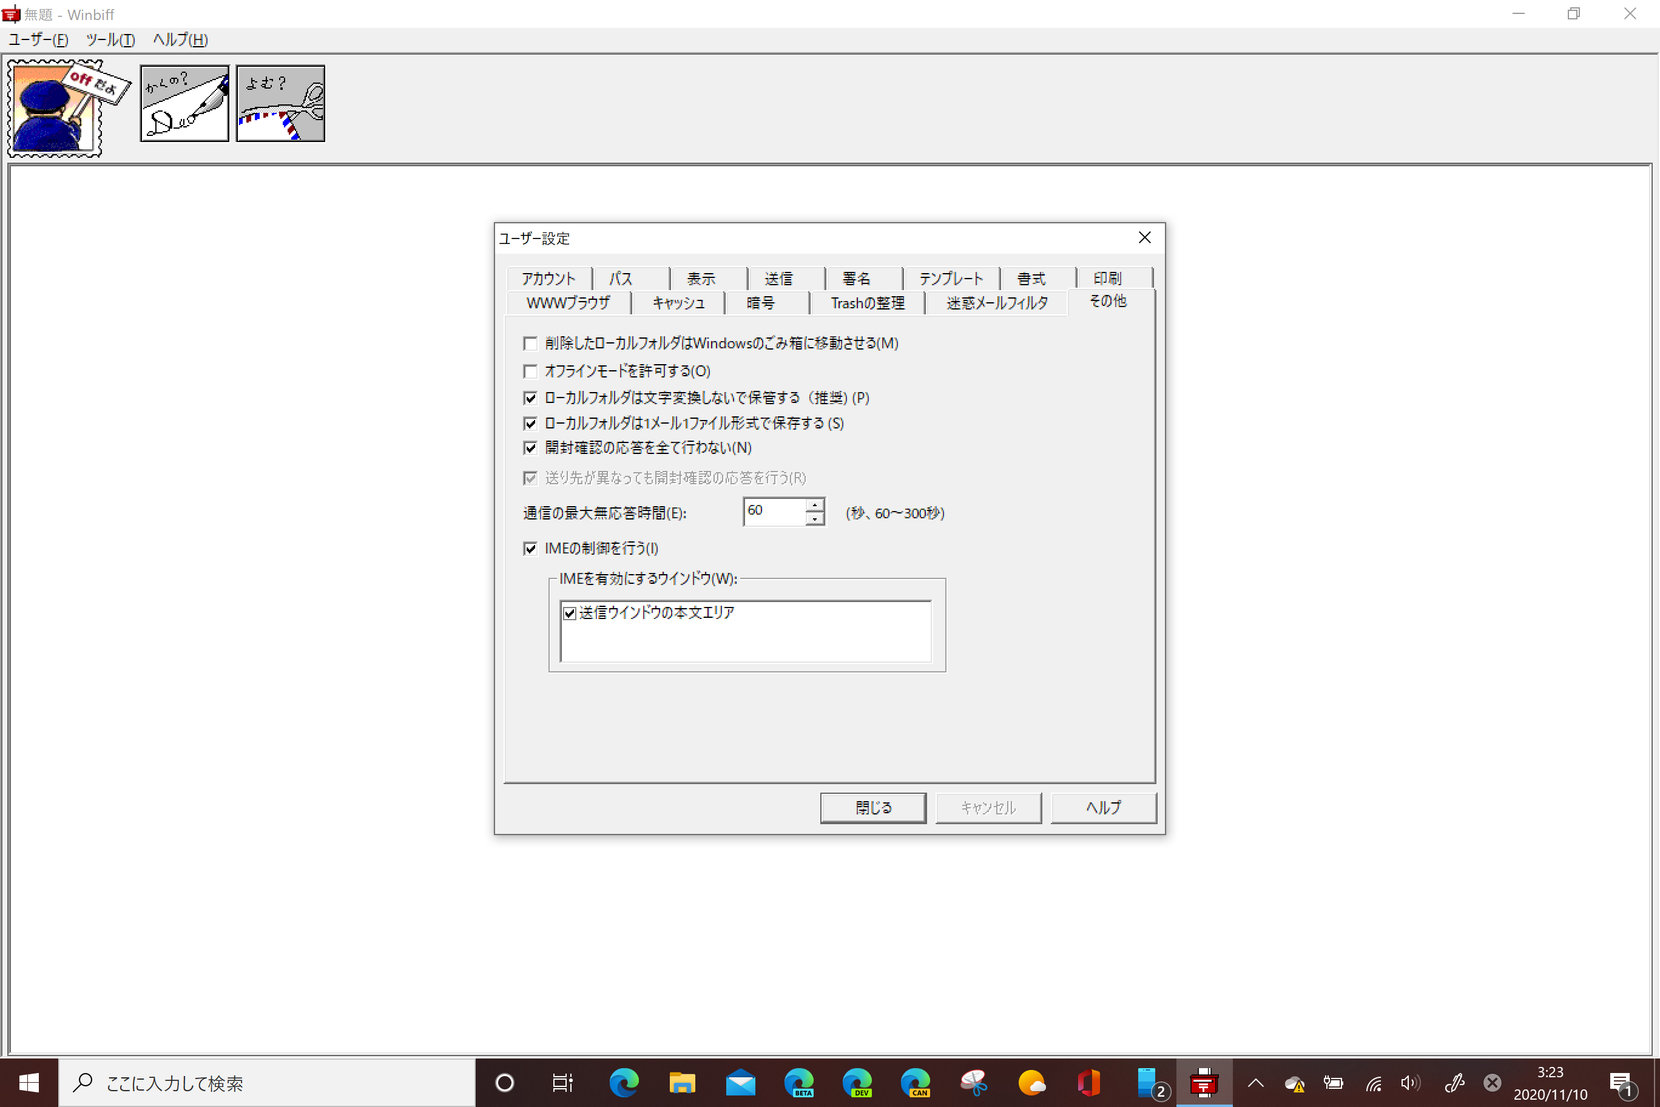Click the timeout value field showing 60
The height and width of the screenshot is (1107, 1660).
click(774, 512)
